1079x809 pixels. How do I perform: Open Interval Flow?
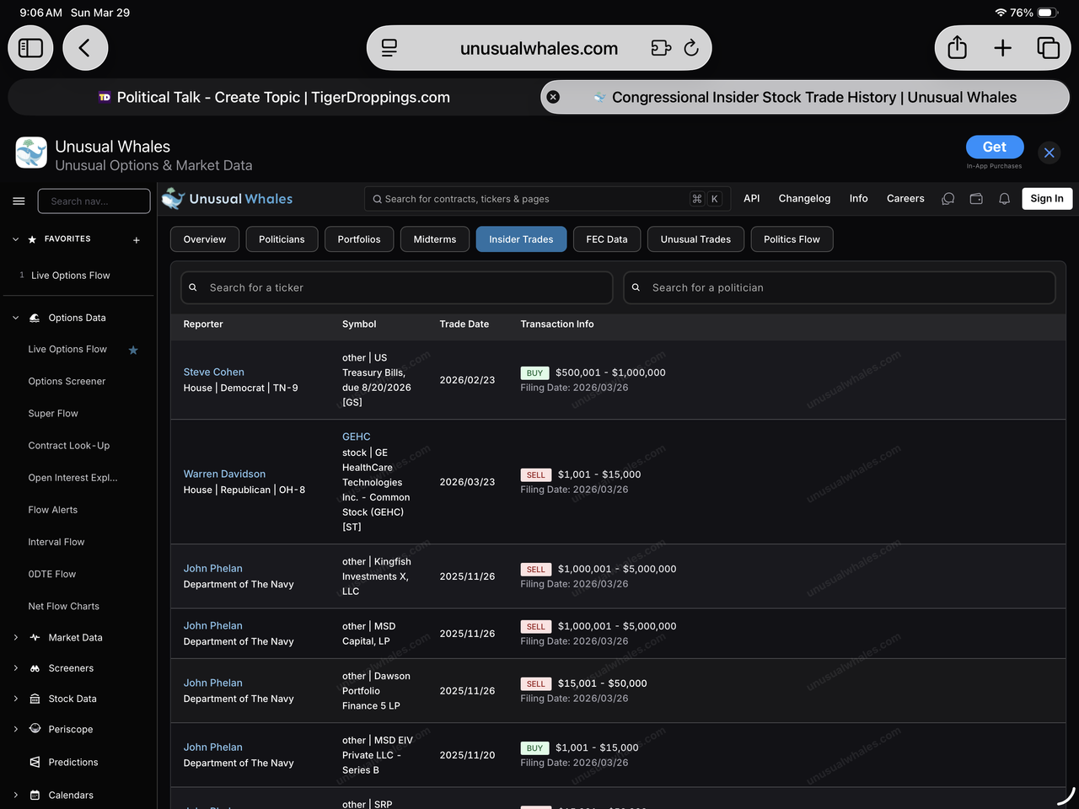[56, 542]
